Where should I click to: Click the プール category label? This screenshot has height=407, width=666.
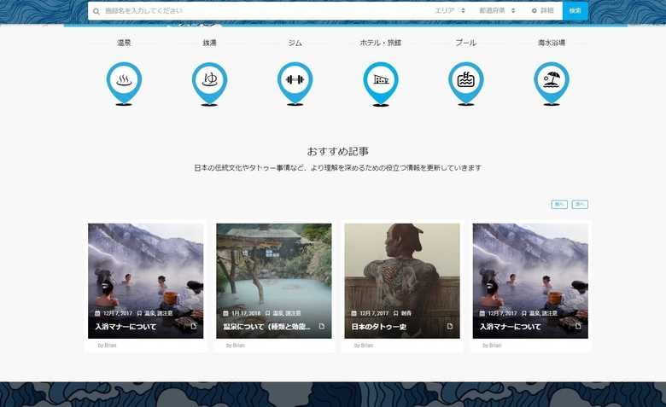point(466,43)
